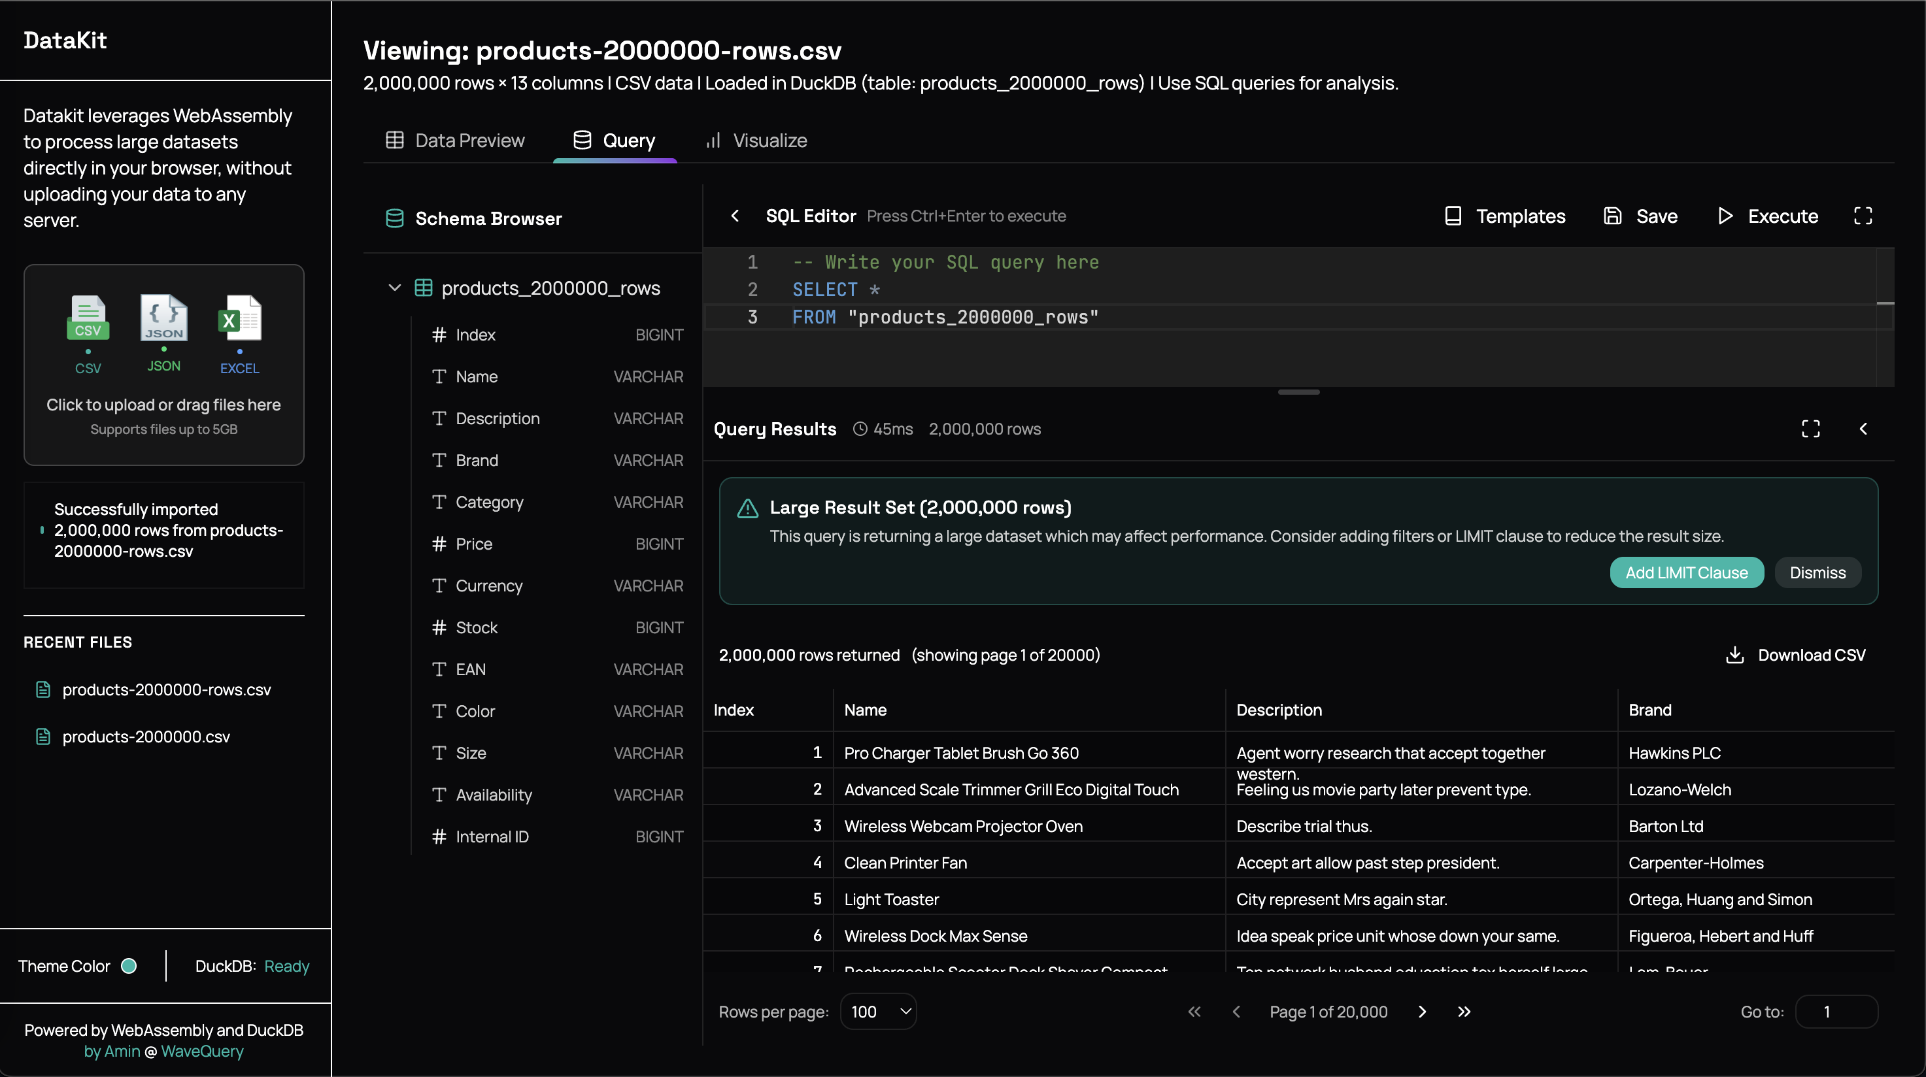Click the Description results column header

tap(1421, 710)
